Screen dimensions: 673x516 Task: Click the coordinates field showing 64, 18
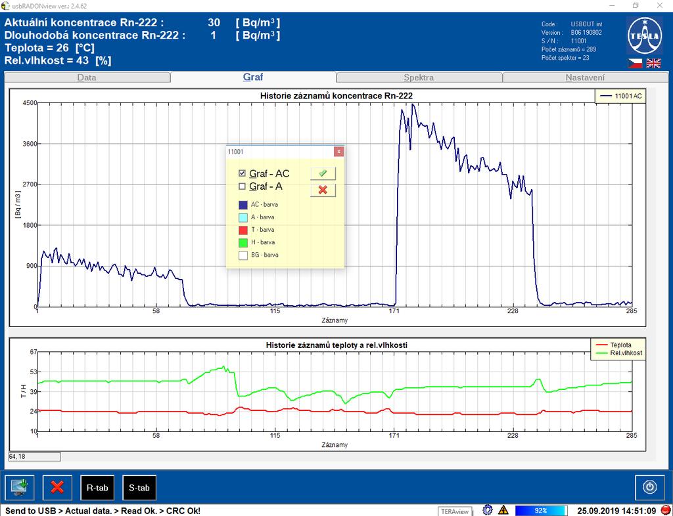tap(35, 457)
